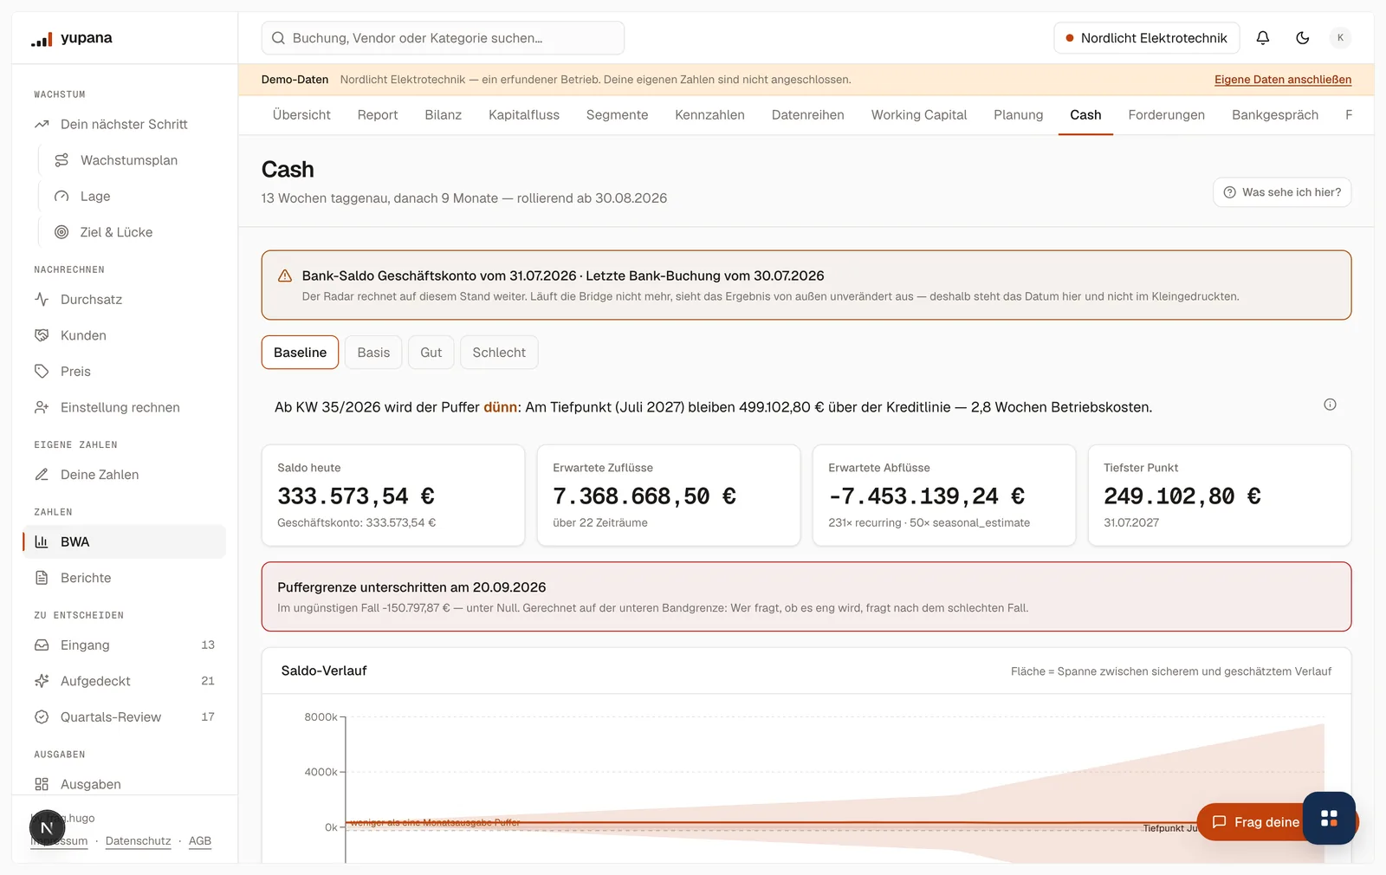Open the Frag deine chat button
Screen dimensions: 1386x875
(x=1252, y=822)
